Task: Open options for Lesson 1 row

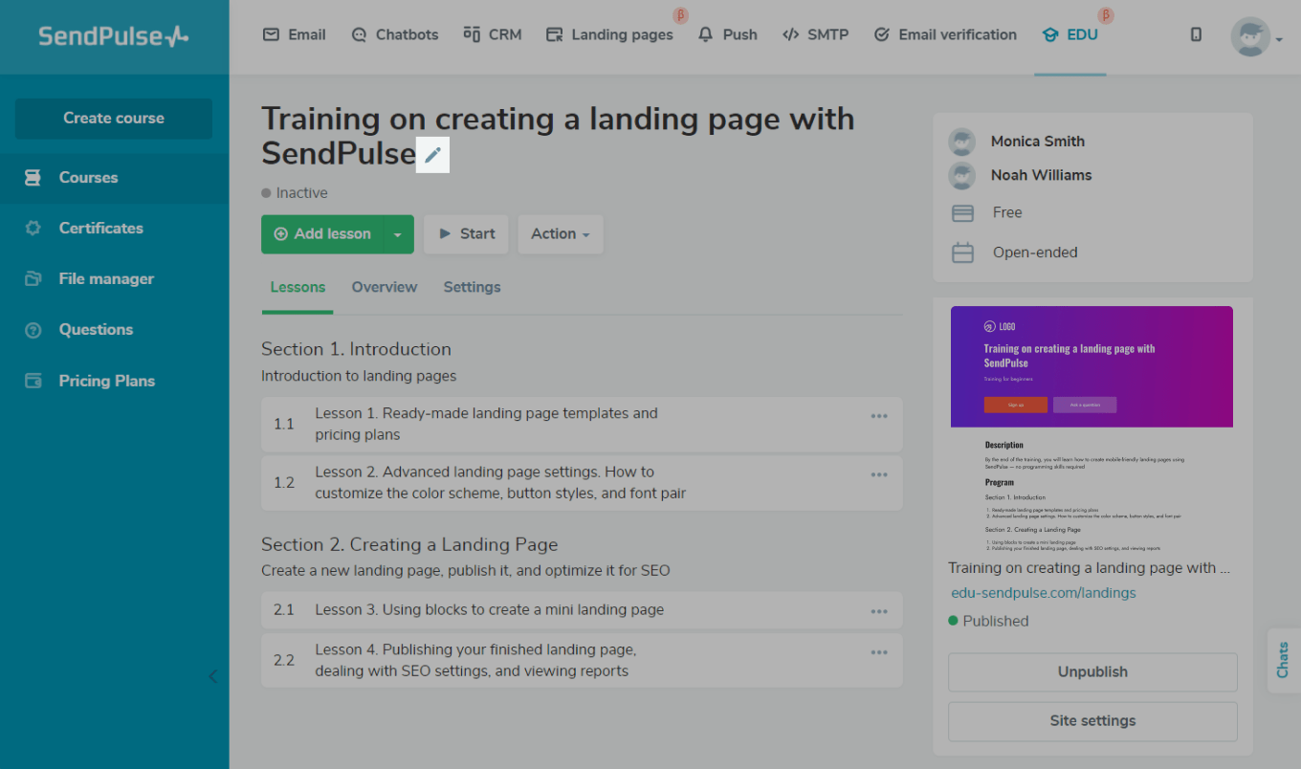Action: (879, 416)
